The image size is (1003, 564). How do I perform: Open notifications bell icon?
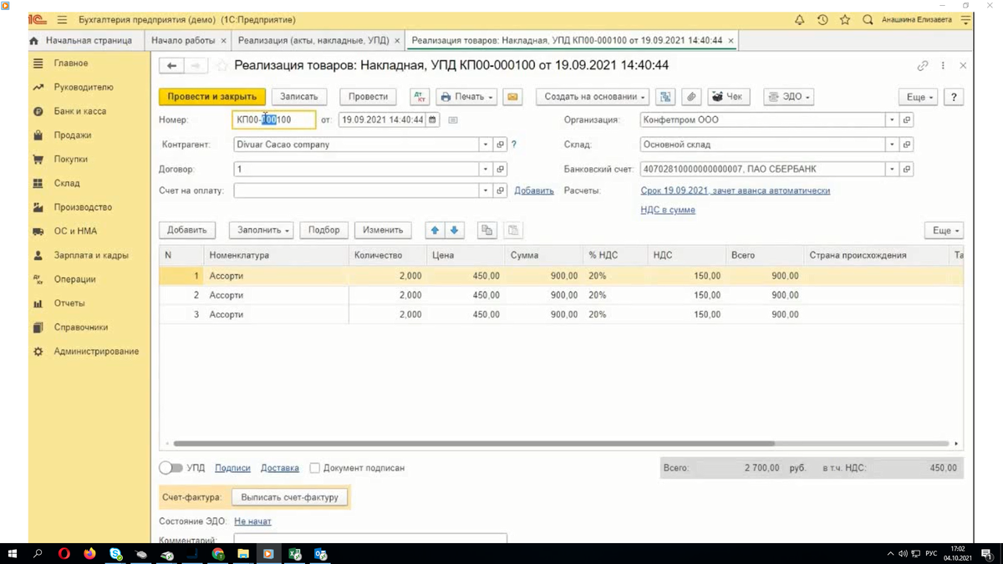[800, 19]
